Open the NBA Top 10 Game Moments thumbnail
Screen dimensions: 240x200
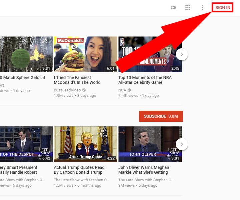[150, 54]
